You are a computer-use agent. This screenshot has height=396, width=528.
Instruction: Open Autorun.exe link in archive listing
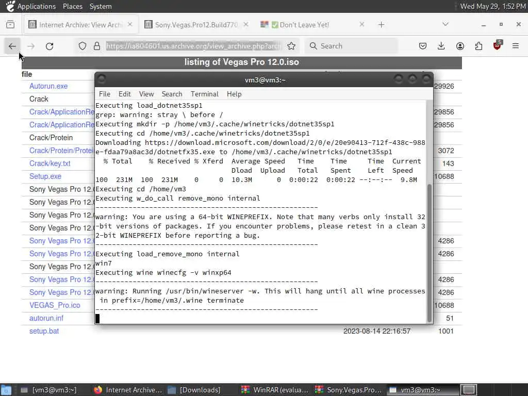[48, 86]
